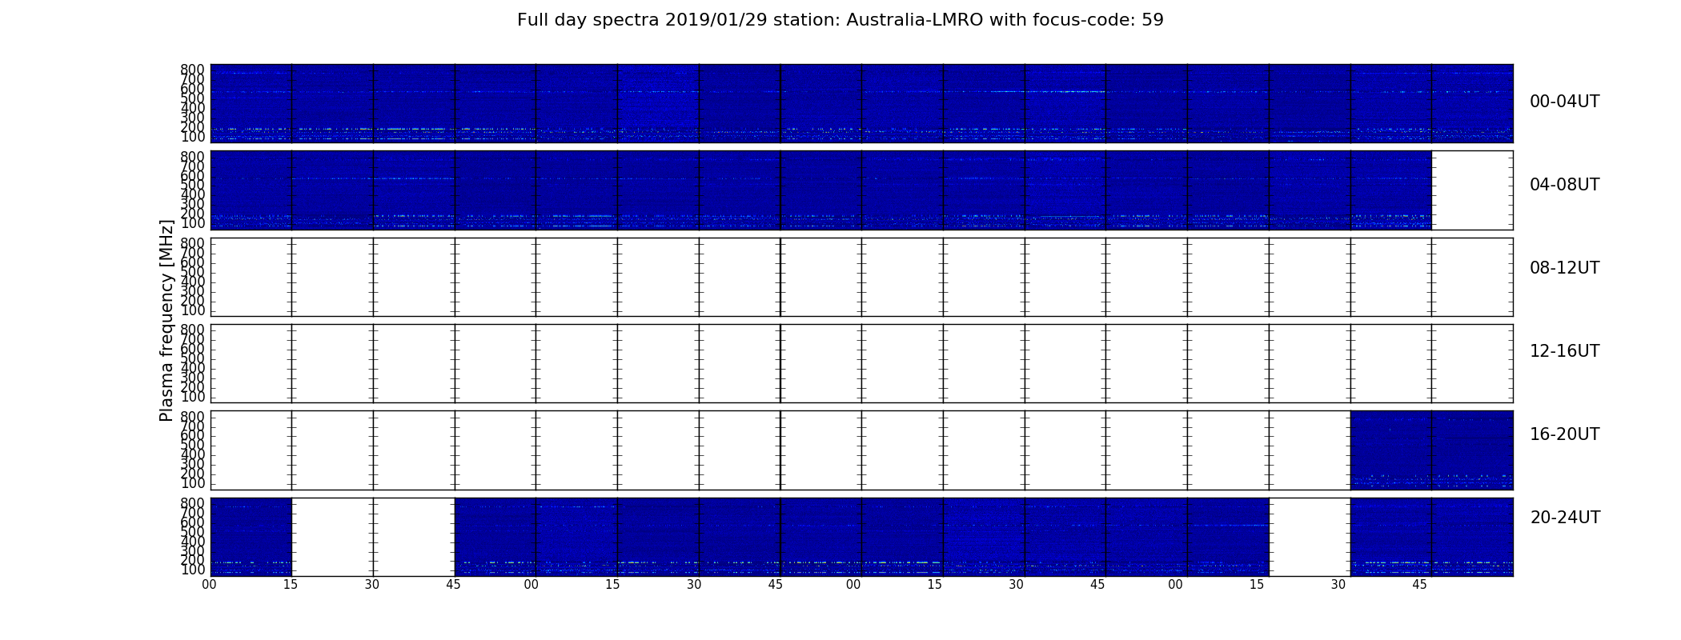This screenshot has width=1681, height=640.
Task: Click the plot title mentioning Australia-LMRO
Action: [x=840, y=20]
